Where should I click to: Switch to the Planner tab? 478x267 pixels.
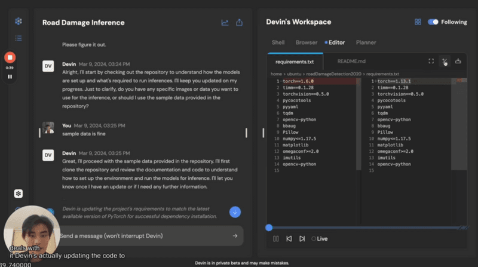[366, 42]
